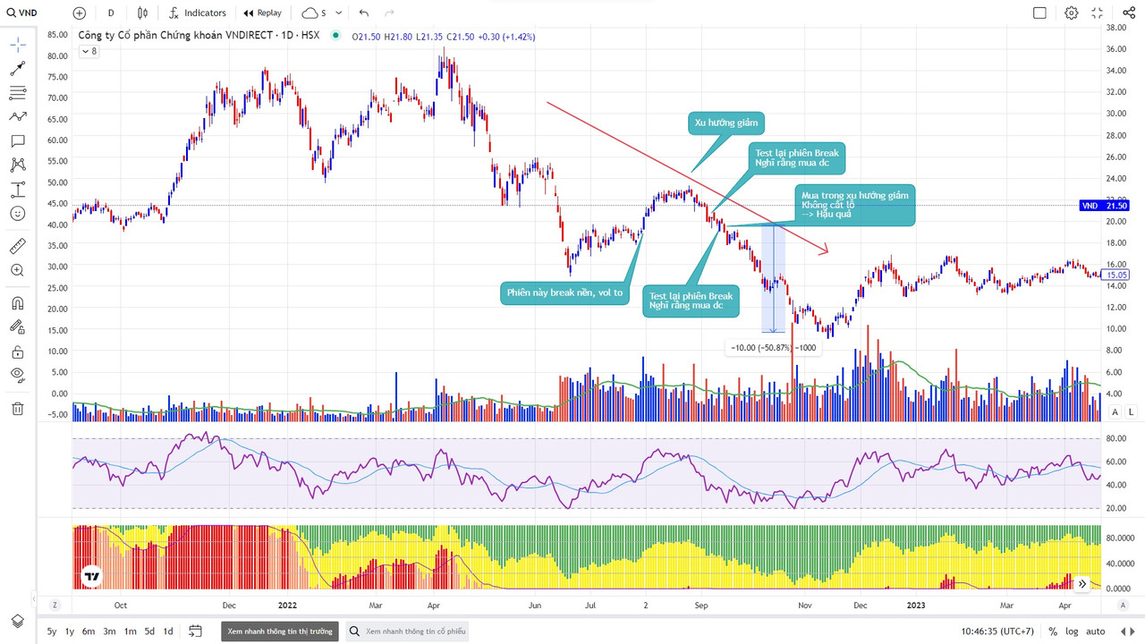The width and height of the screenshot is (1145, 644).
Task: Save the layout via cloud icon
Action: click(x=310, y=13)
